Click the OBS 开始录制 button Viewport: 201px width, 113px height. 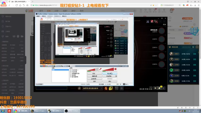click(109, 76)
